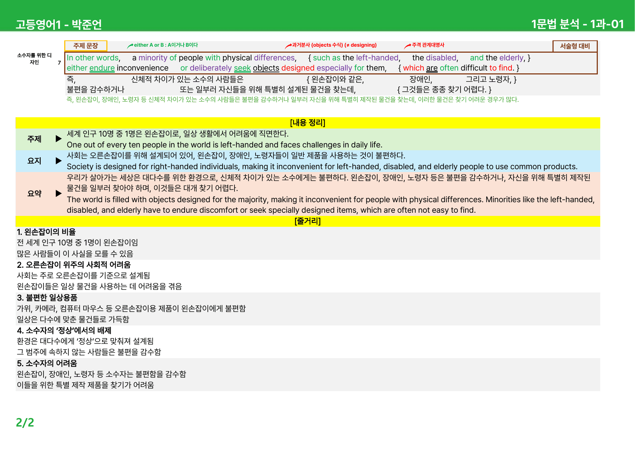635x449 pixels.
Task: Click the 요약 row label
Action: pos(34,193)
